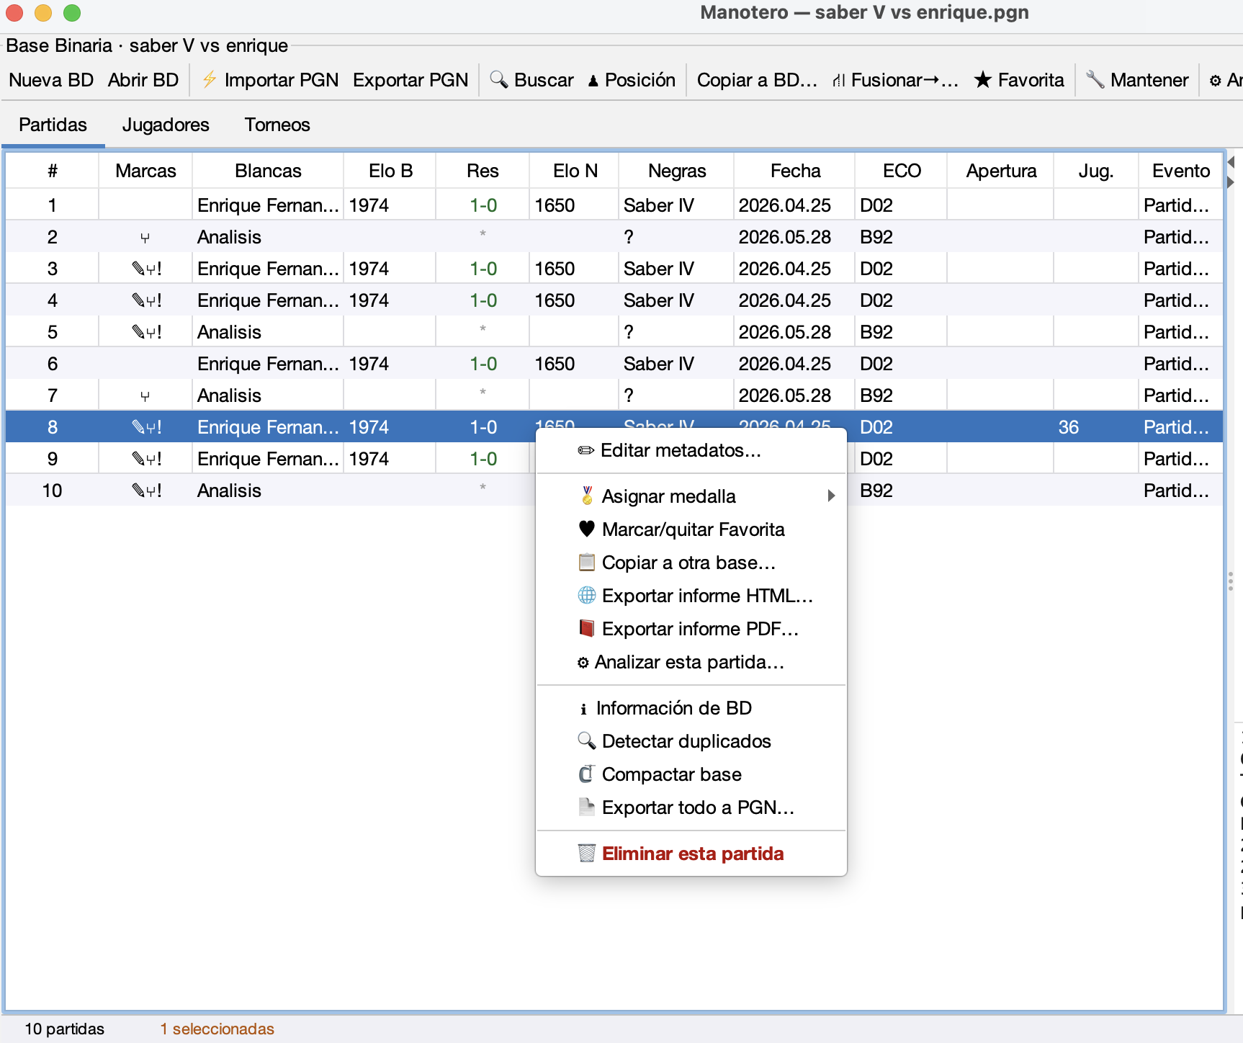Click the trash icon beside Eliminar esta partida

[587, 853]
